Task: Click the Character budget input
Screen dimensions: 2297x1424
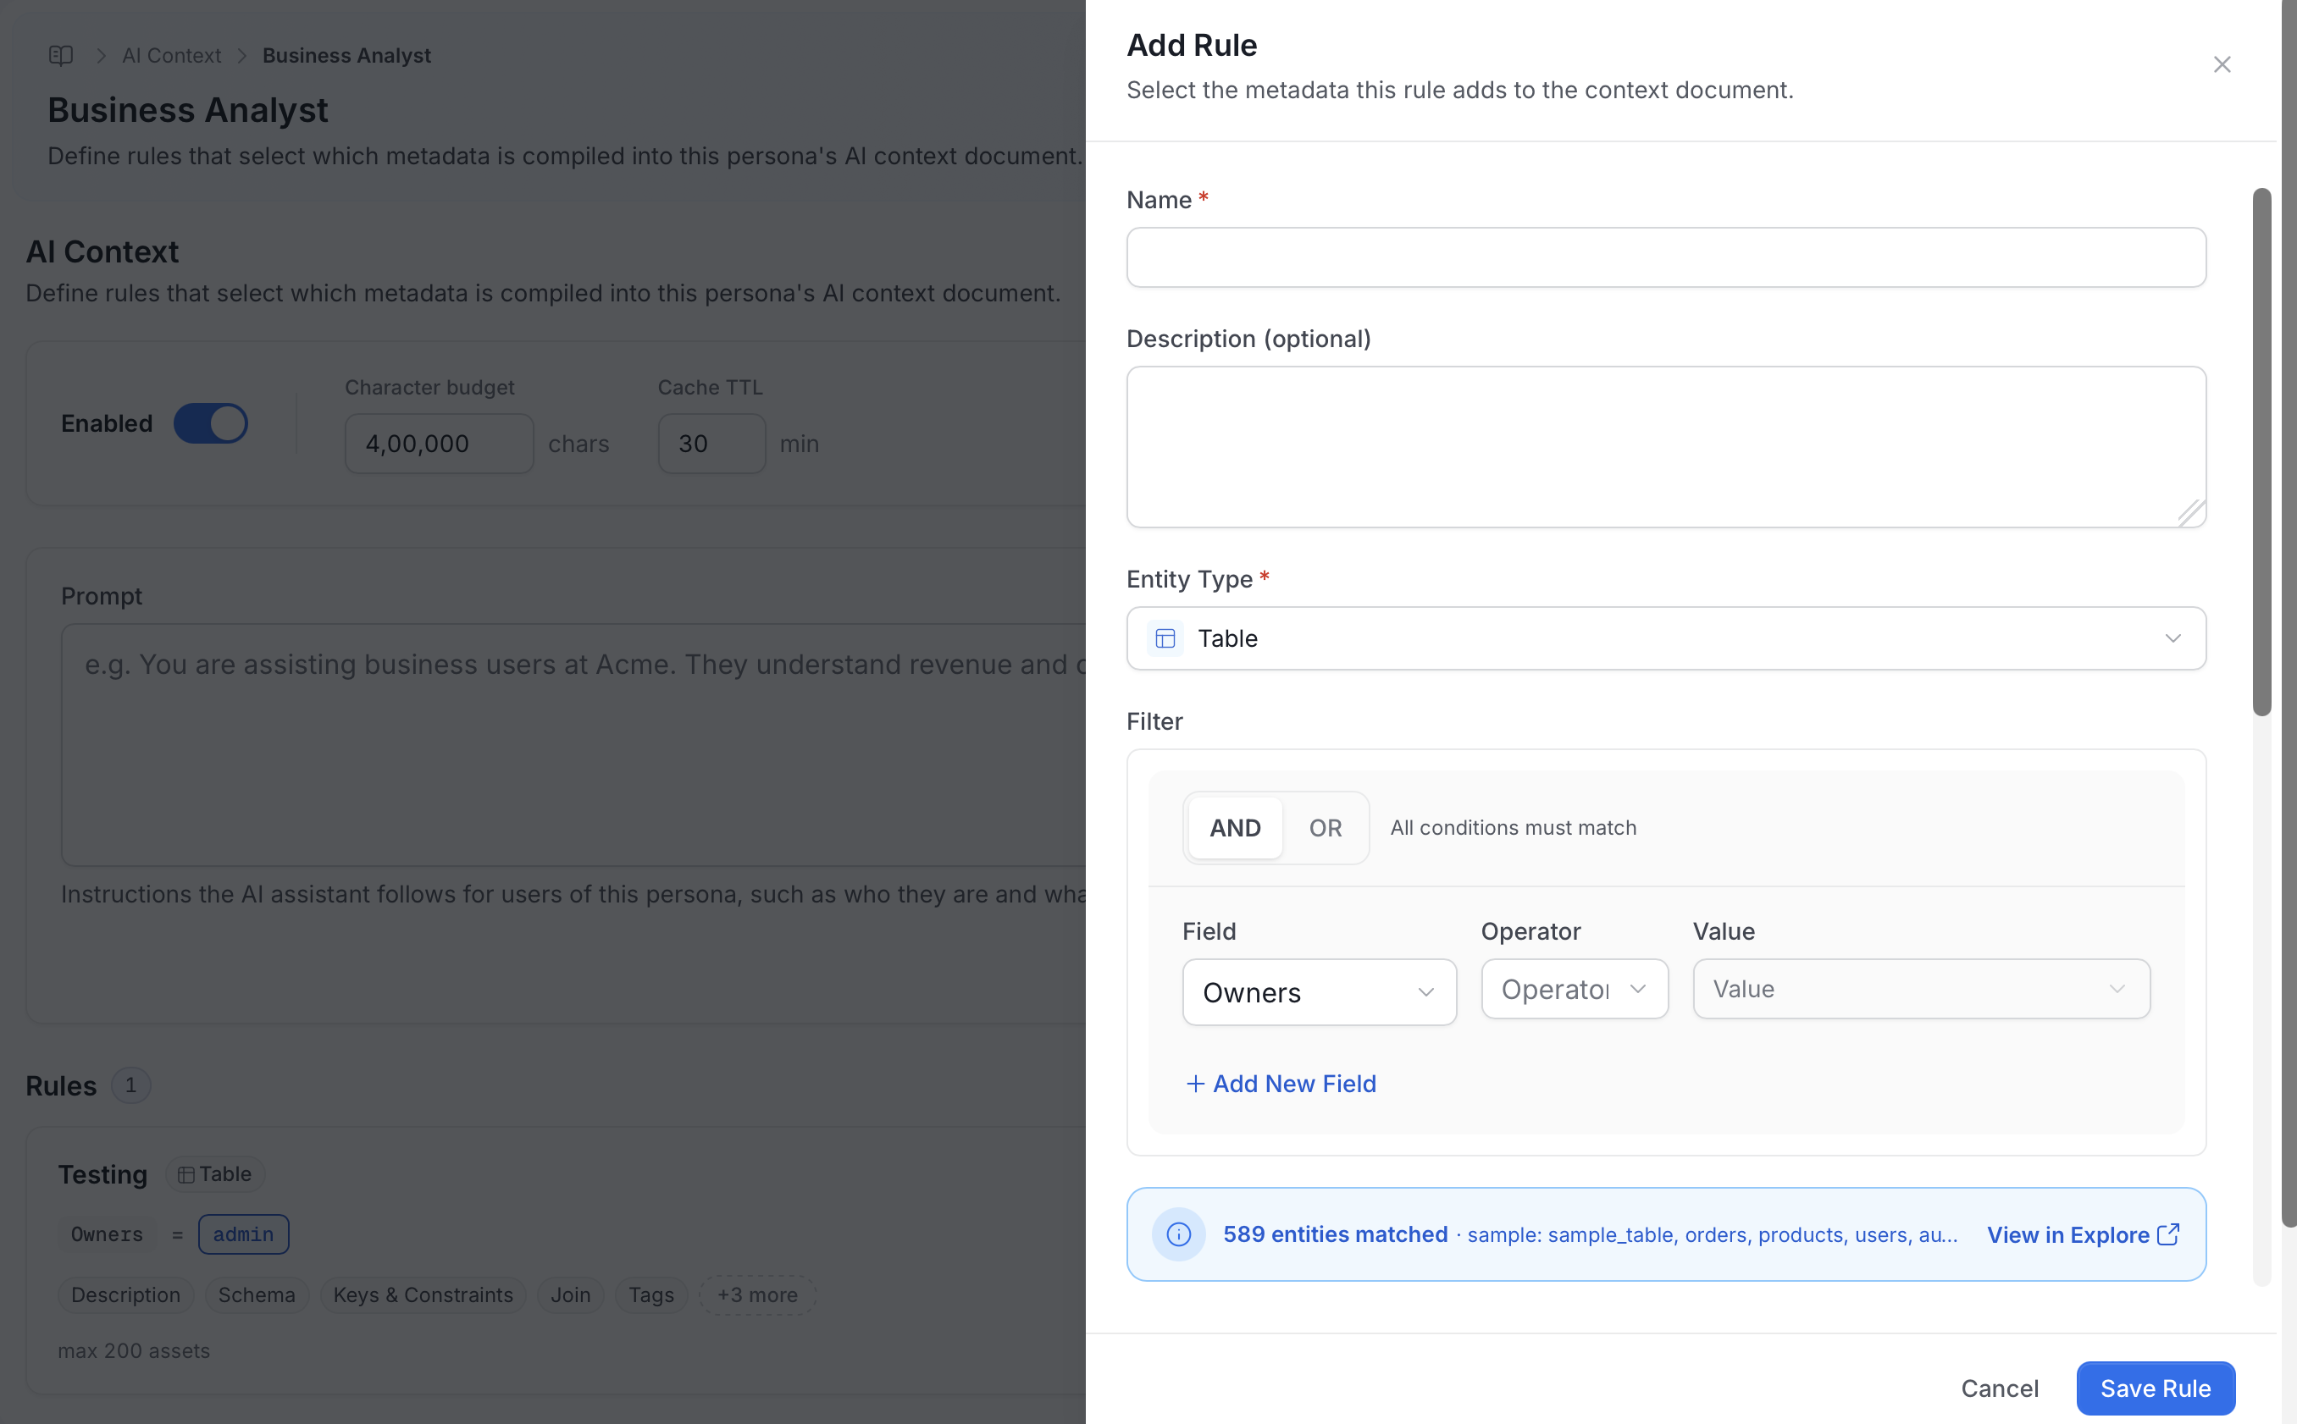Action: click(439, 444)
